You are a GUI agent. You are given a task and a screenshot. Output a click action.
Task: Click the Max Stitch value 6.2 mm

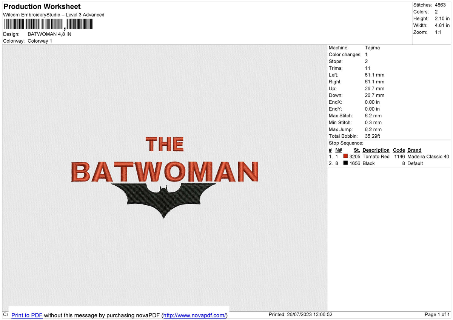373,115
